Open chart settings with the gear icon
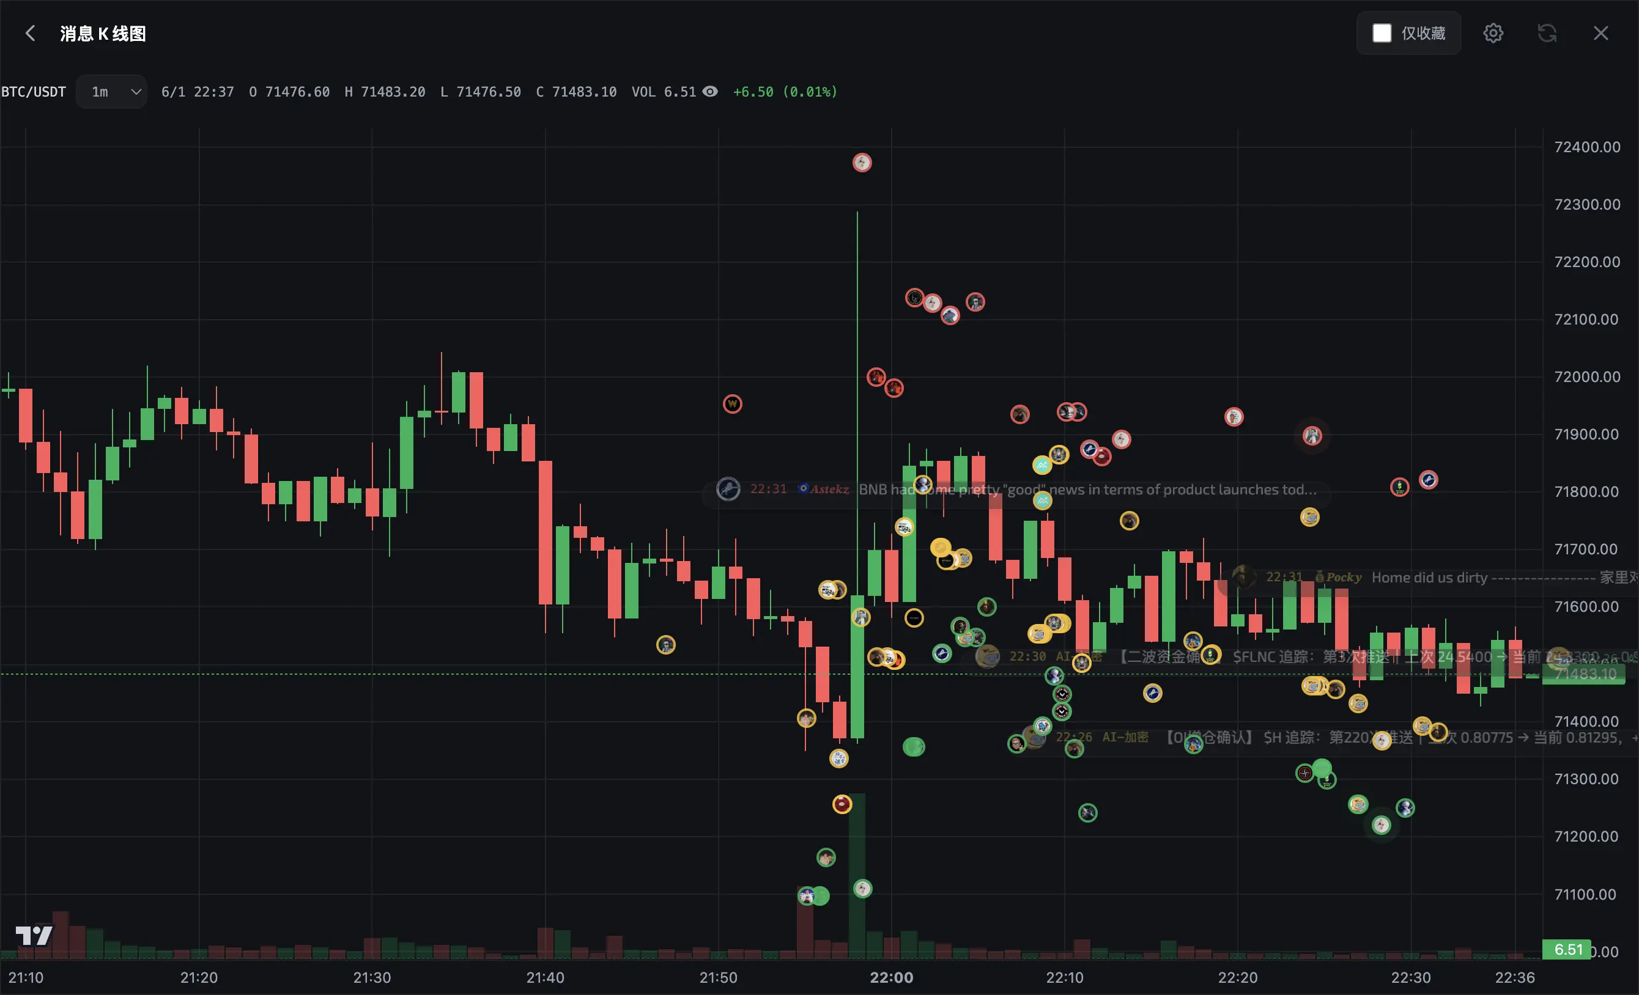 pyautogui.click(x=1493, y=33)
